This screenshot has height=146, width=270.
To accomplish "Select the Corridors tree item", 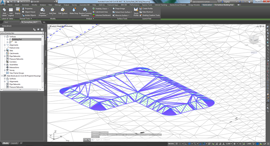I will point(13,62).
